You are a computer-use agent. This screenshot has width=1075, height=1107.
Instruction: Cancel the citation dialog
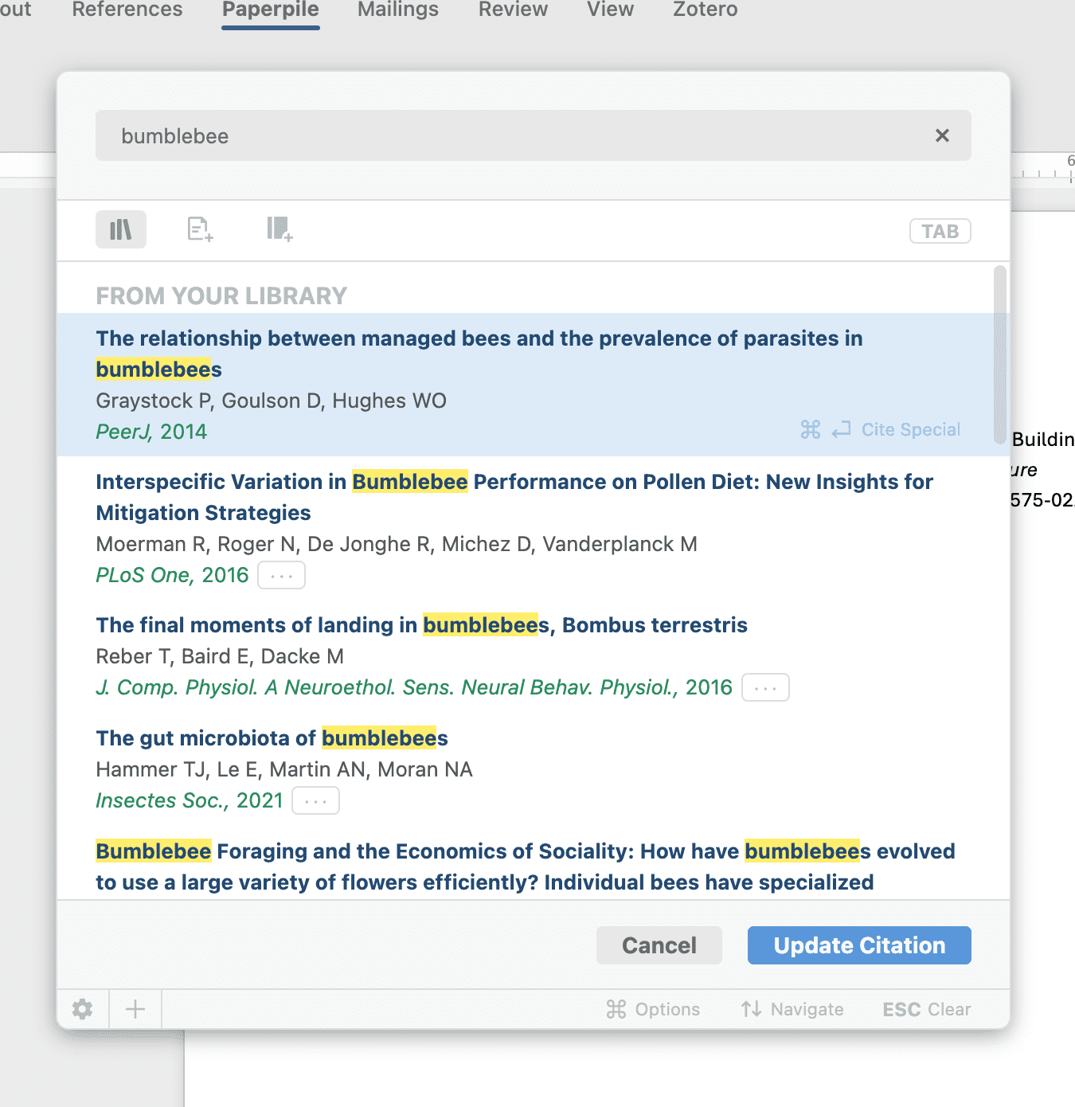(x=659, y=945)
